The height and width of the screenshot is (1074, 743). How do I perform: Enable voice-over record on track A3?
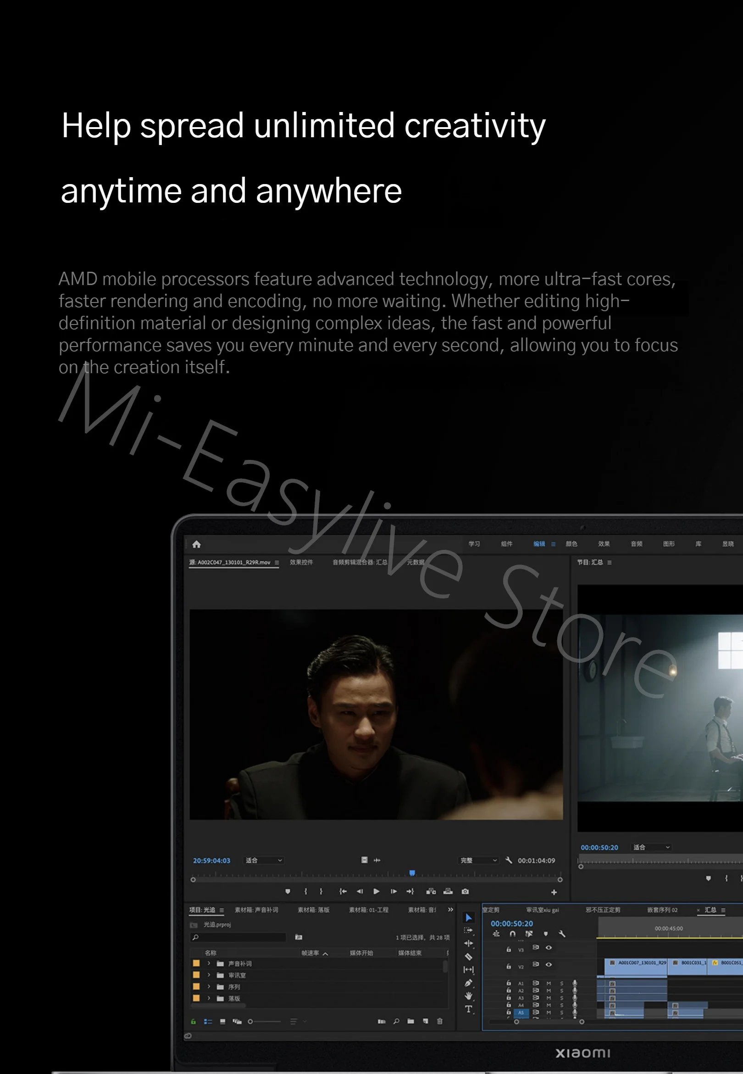(x=575, y=998)
